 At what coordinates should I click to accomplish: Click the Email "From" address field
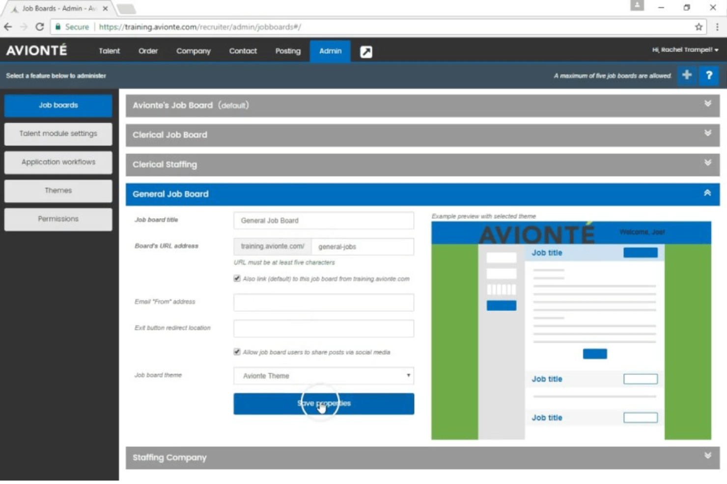pyautogui.click(x=324, y=302)
